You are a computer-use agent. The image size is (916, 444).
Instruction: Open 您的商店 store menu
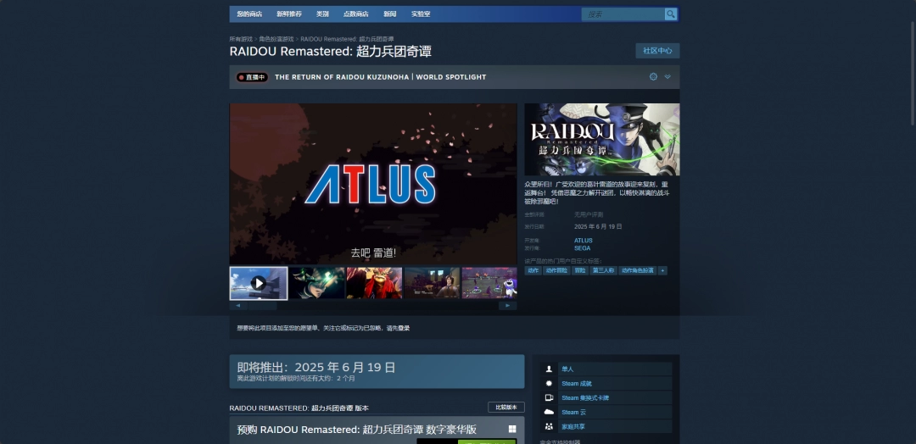tap(249, 14)
